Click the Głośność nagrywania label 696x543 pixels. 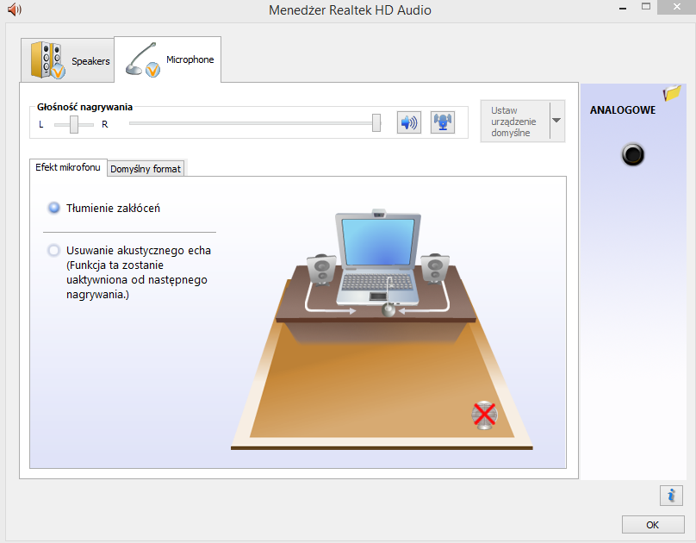tap(84, 107)
